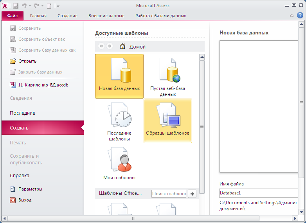This screenshot has width=306, height=223.
Task: Open Последние шаблоны
Action: point(119,121)
